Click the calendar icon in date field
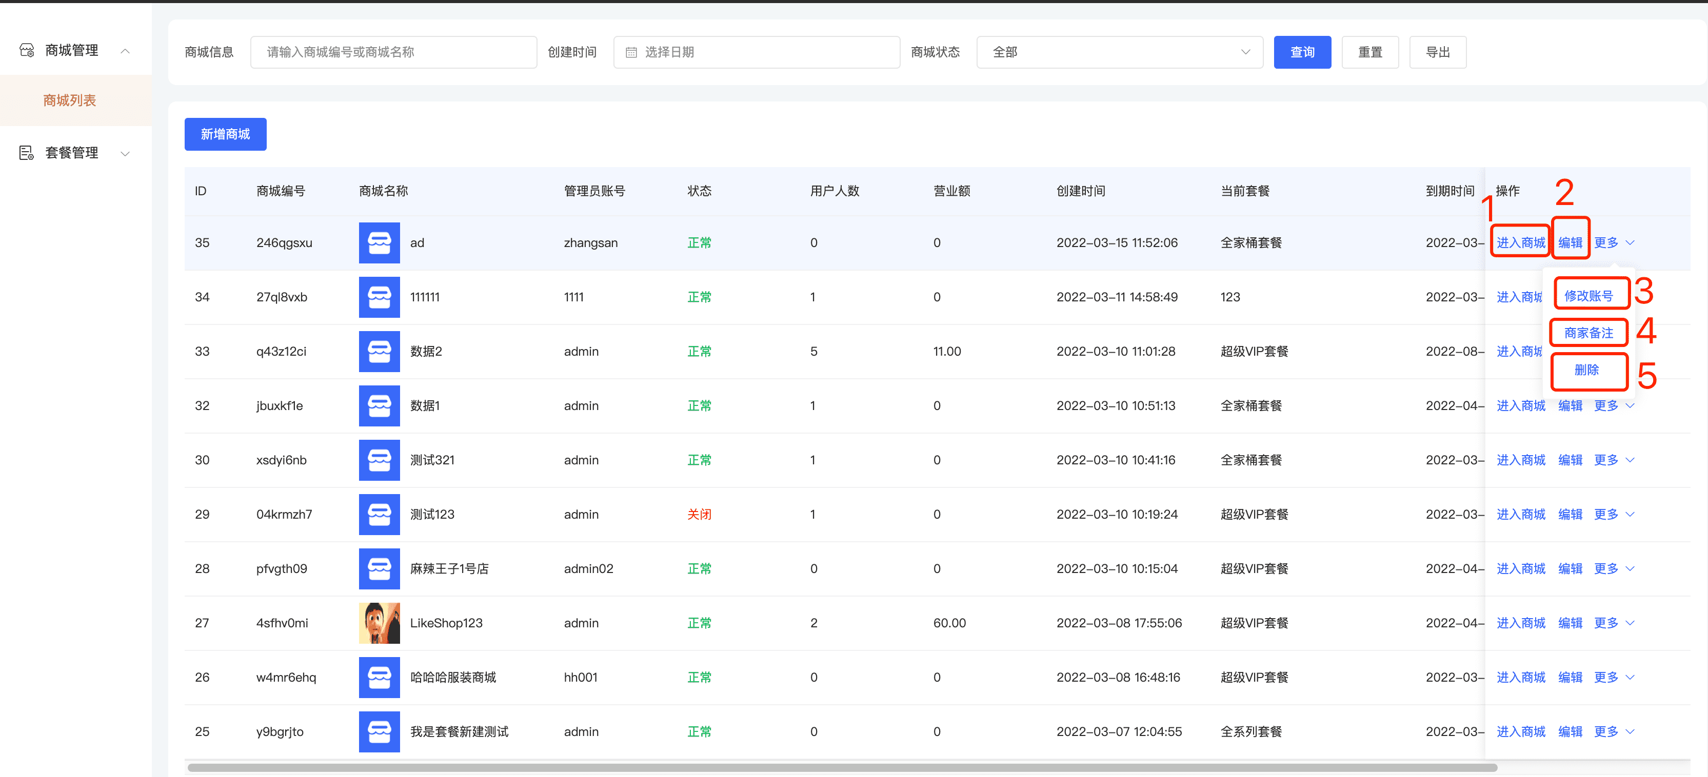Screen dimensions: 1708x777 coord(631,52)
